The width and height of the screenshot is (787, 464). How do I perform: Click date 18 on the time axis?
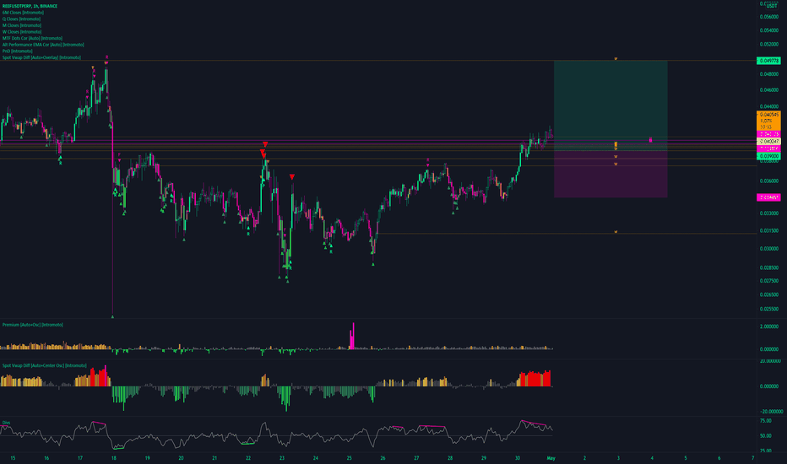[x=114, y=458]
